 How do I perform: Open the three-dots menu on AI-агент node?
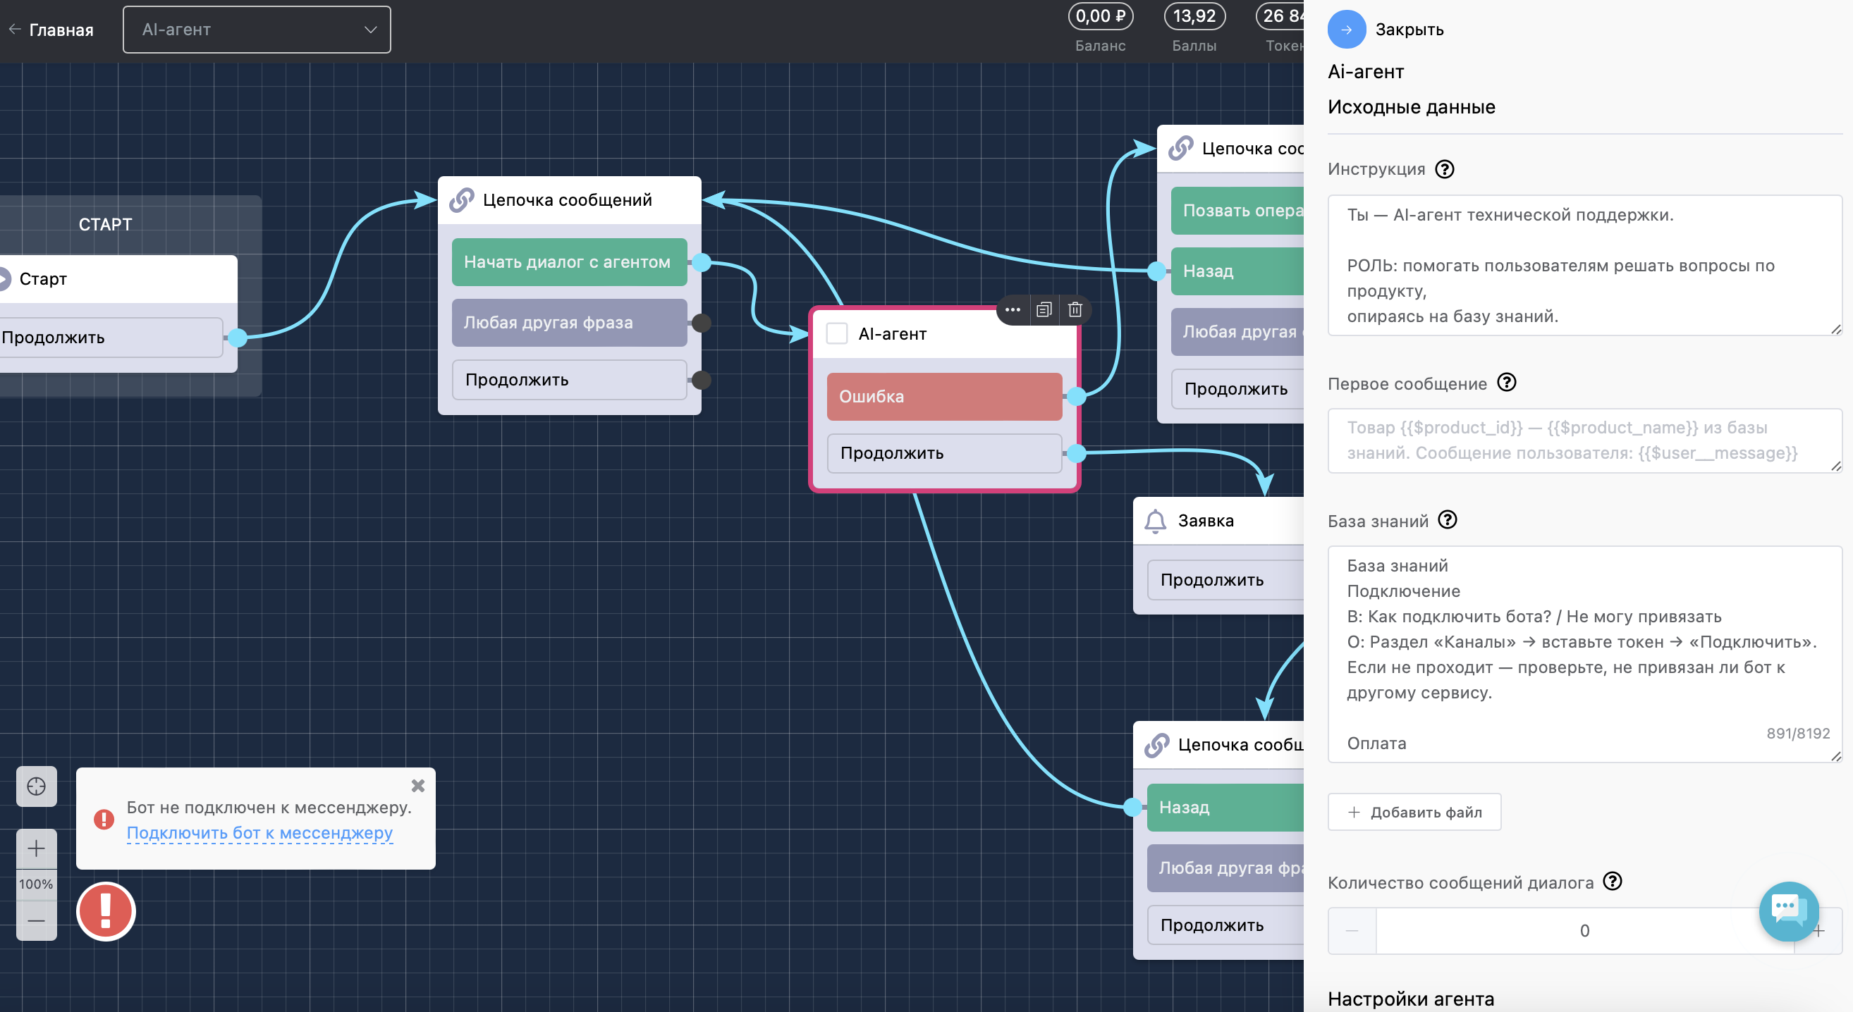point(1013,310)
